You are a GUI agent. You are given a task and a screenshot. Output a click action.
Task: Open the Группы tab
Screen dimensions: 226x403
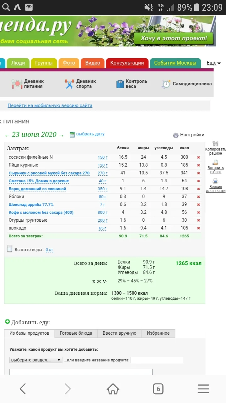44,63
